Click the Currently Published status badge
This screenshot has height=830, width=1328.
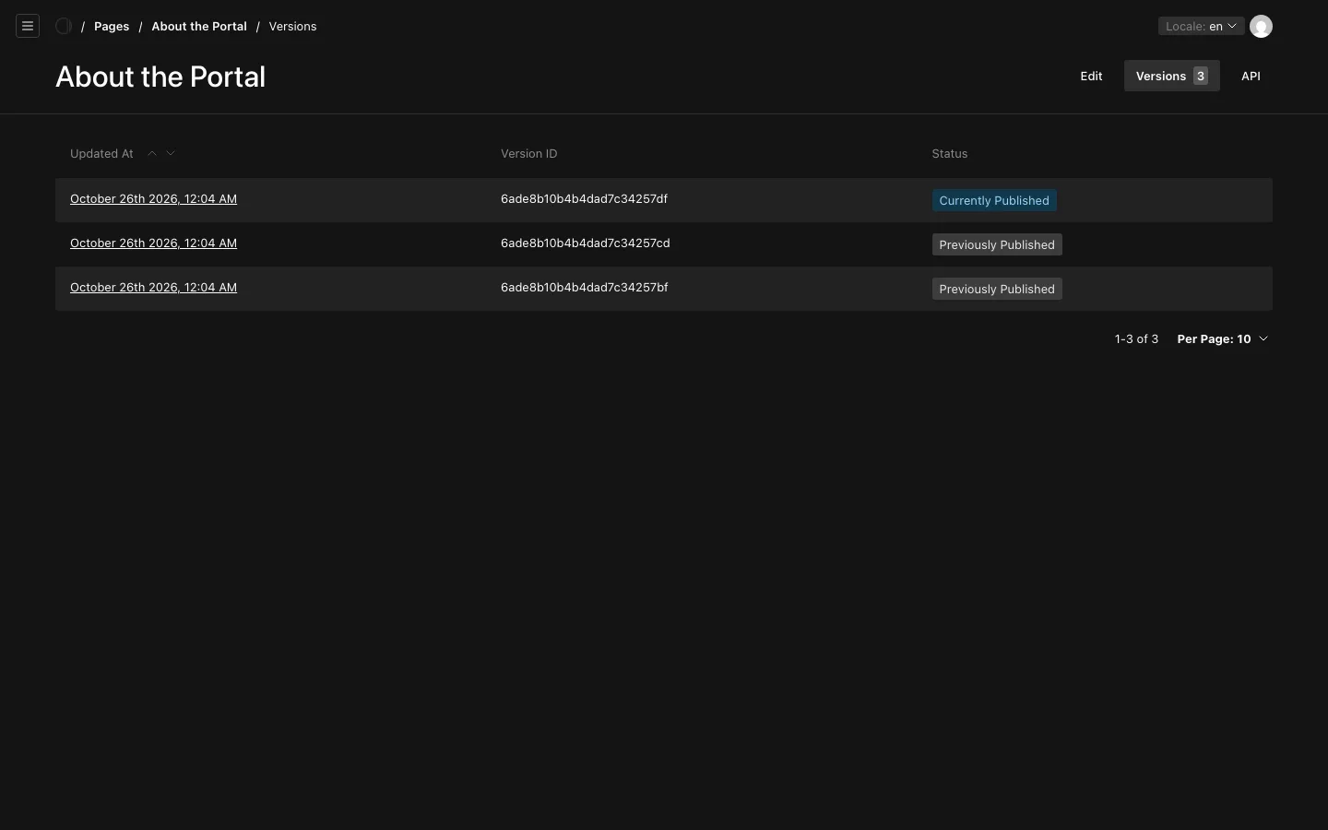[994, 200]
